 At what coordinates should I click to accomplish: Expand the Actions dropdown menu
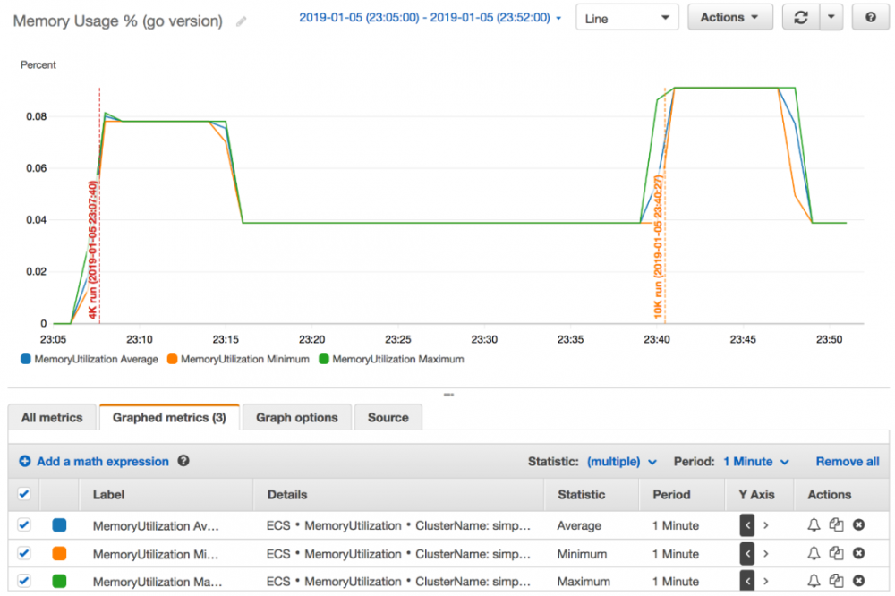pyautogui.click(x=730, y=18)
